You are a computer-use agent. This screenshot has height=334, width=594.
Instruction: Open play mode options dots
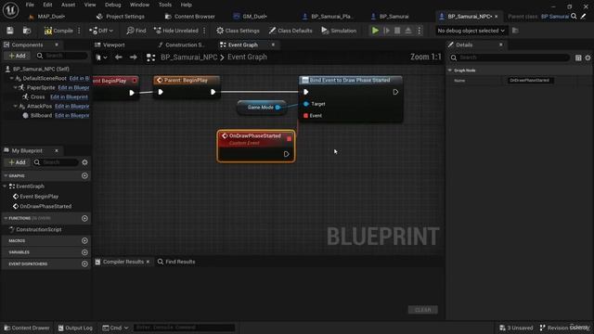[419, 31]
